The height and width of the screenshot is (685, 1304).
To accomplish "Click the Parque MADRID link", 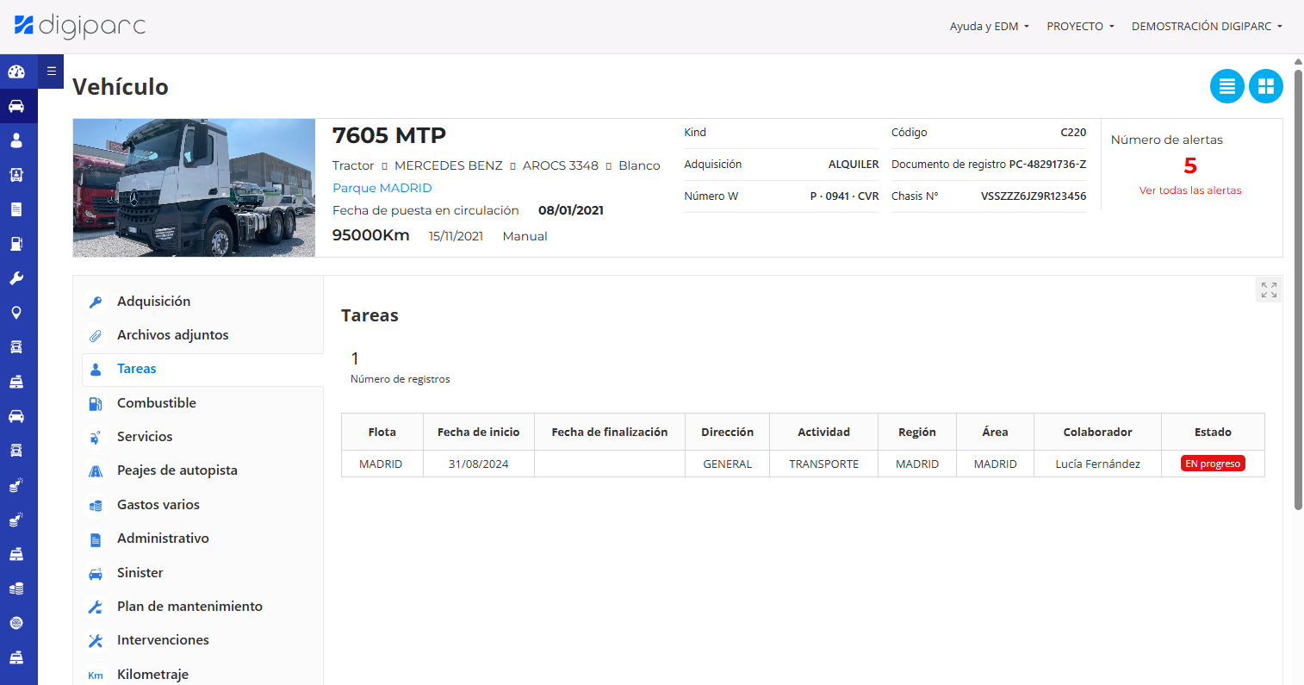I will point(382,188).
